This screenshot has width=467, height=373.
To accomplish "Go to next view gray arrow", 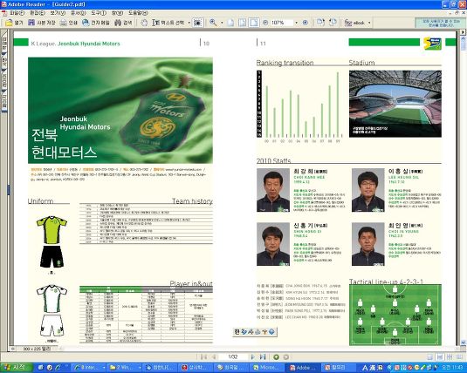I will click(285, 357).
